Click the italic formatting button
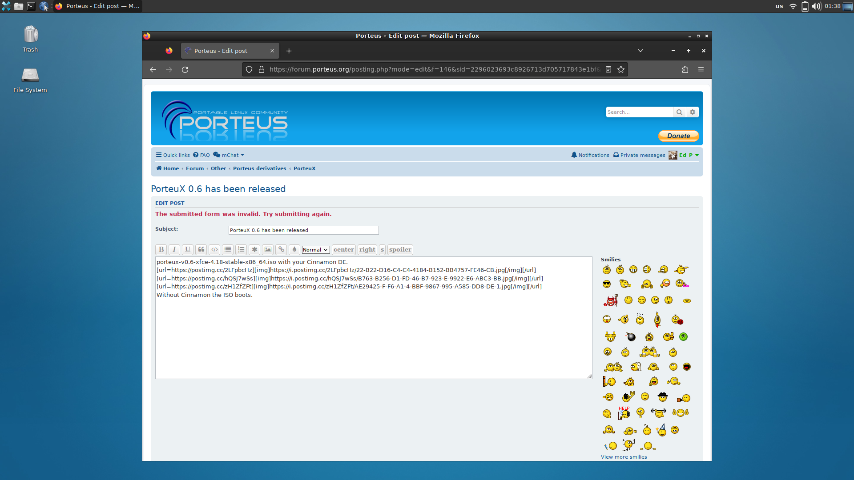 [x=174, y=250]
